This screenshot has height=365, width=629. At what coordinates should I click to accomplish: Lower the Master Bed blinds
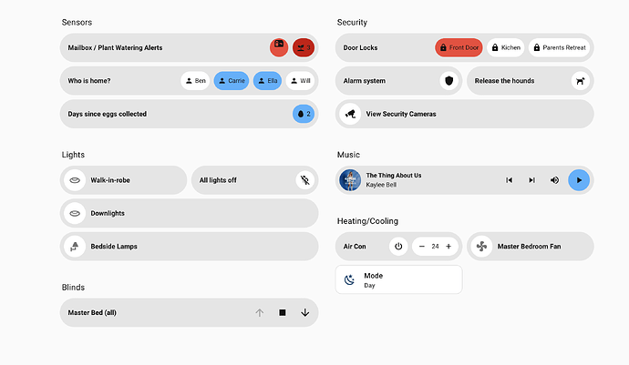[304, 313]
